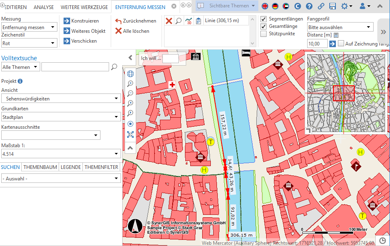The height and width of the screenshot is (246, 390).
Task: Select the delete measurement red X icon
Action: [169, 21]
